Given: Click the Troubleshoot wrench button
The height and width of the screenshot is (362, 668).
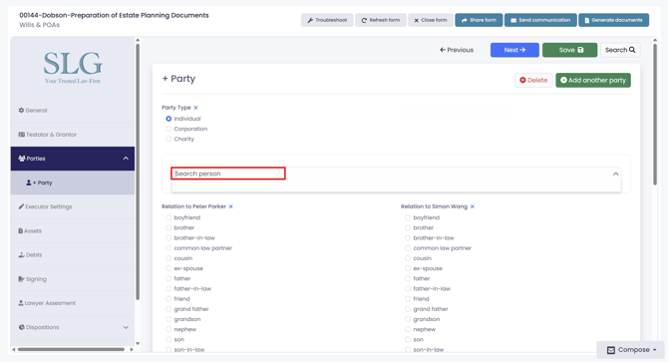Looking at the screenshot, I should [x=327, y=20].
